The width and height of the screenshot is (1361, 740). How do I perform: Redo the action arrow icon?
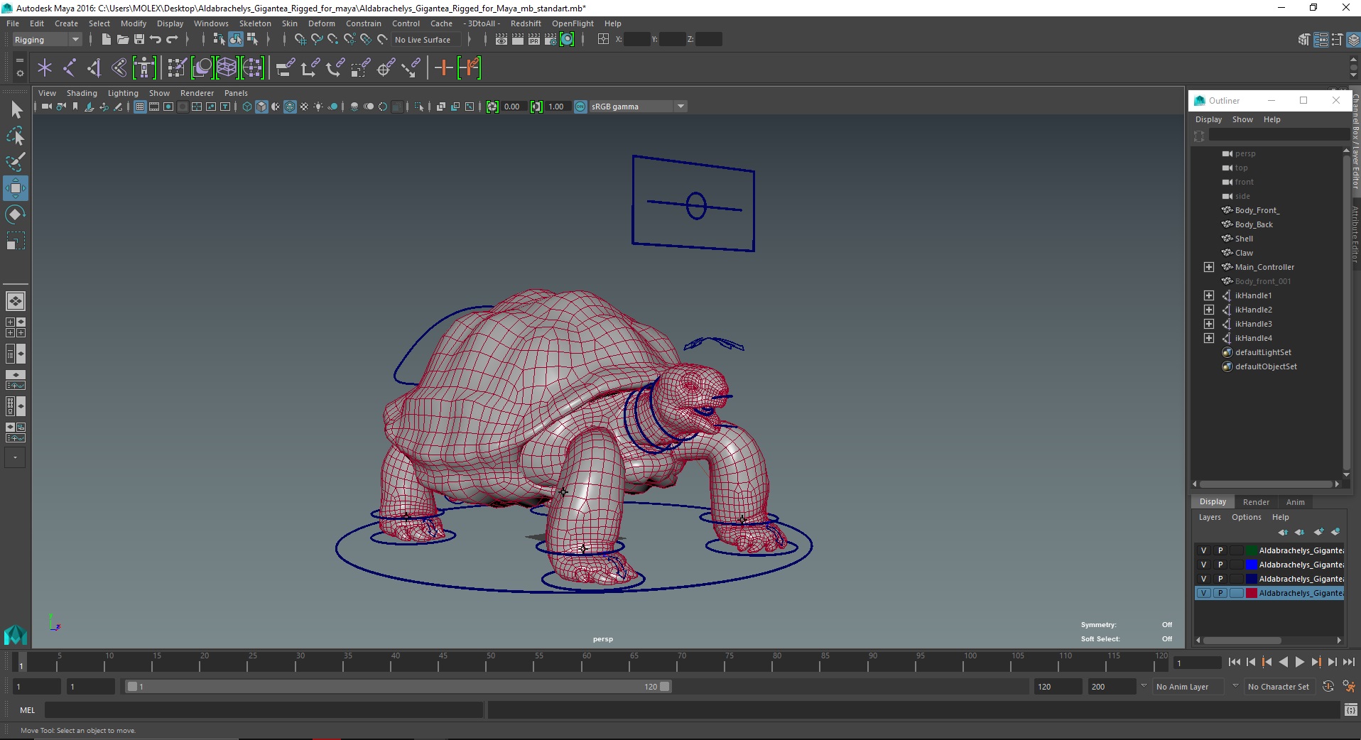coord(172,40)
